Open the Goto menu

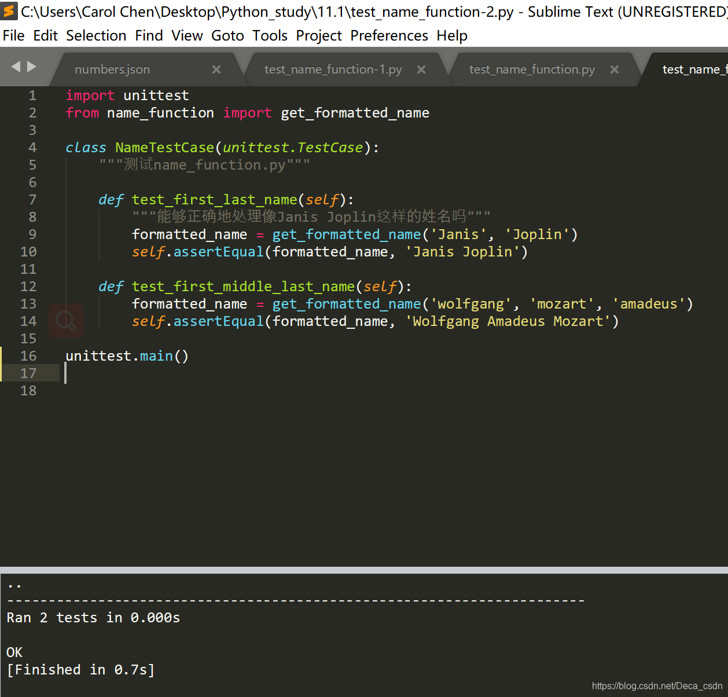tap(227, 36)
